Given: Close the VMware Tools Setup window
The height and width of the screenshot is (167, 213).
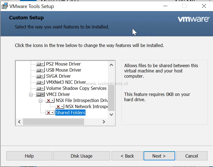Looking at the screenshot, I should tap(204, 6).
